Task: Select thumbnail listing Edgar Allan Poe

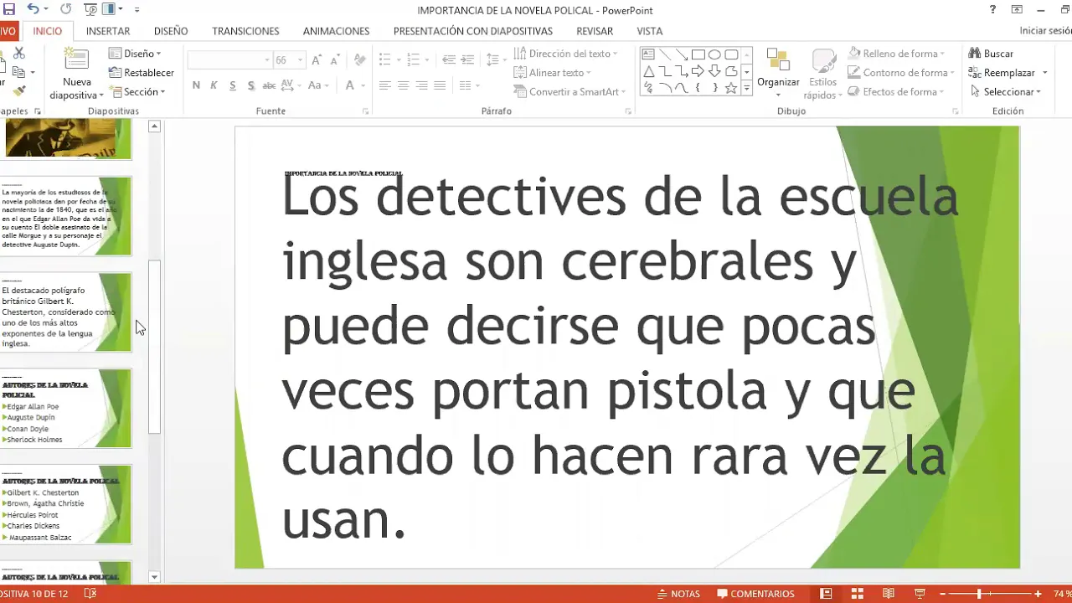Action: (65, 408)
